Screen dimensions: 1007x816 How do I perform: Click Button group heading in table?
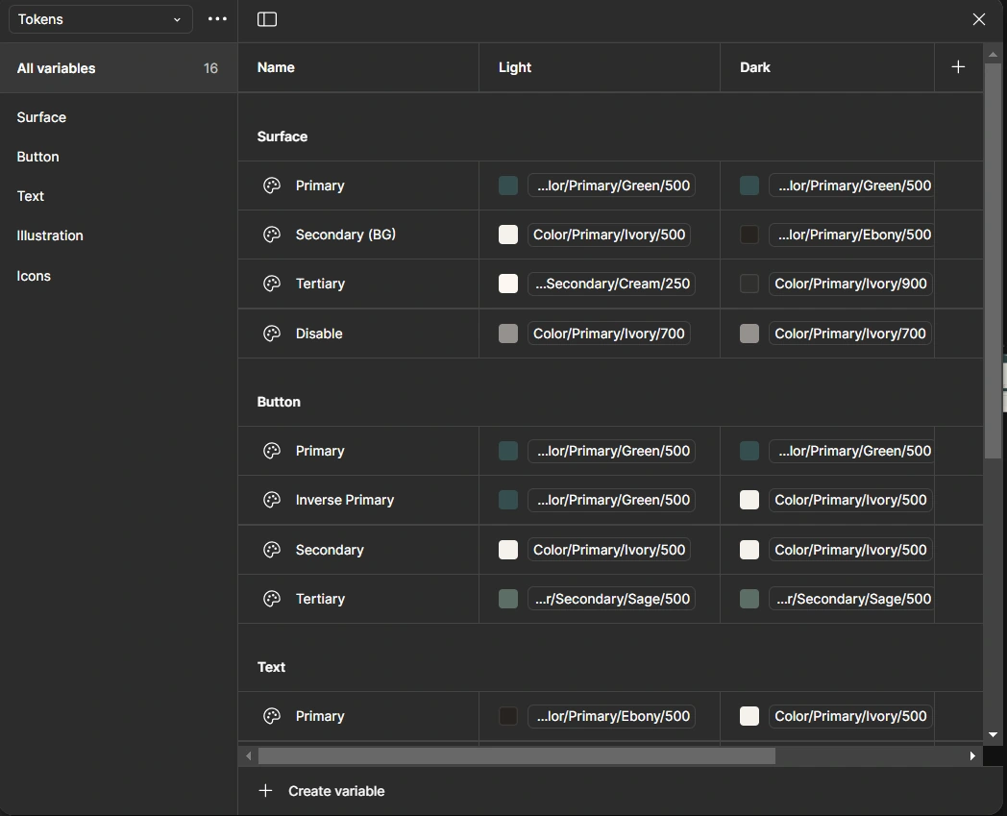[279, 402]
